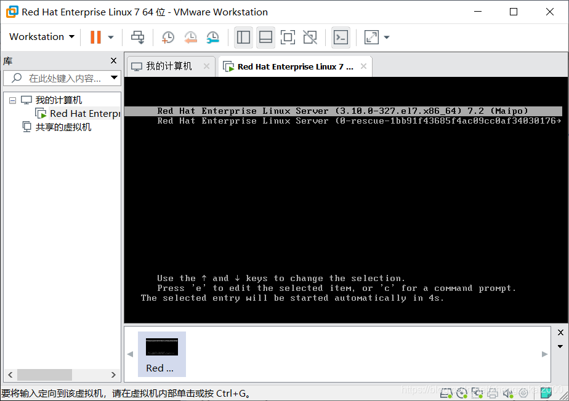
Task: Click the printer status icon
Action: click(x=493, y=393)
